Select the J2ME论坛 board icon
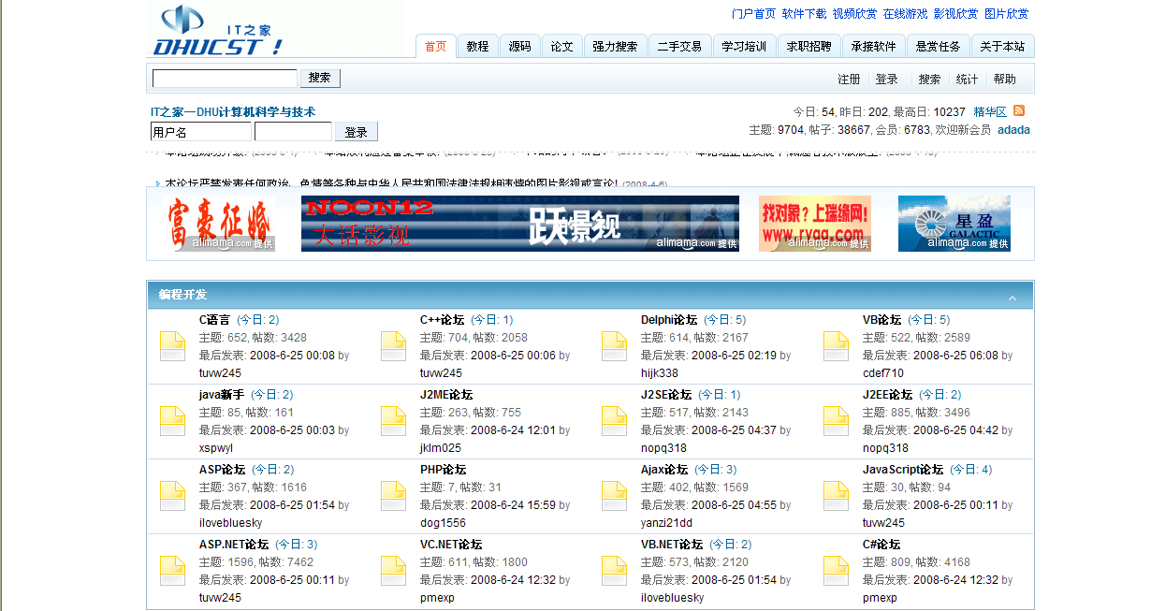The width and height of the screenshot is (1151, 611). coord(393,420)
